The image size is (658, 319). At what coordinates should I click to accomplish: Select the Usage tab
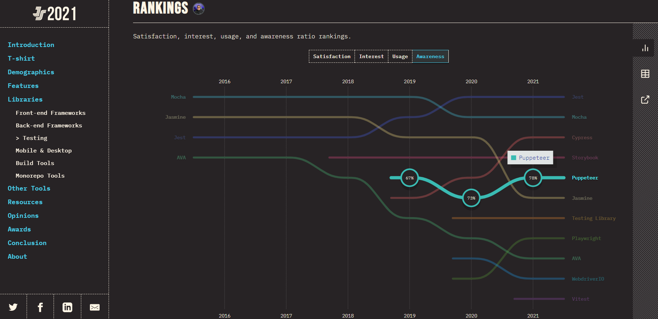point(400,56)
